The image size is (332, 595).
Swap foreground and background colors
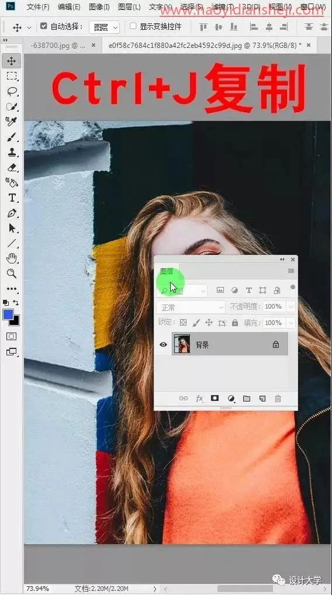tap(16, 302)
